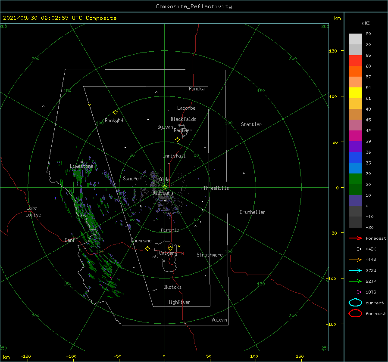Click the magenta 18TS arrow in legend
388x362 pixels.
355,292
